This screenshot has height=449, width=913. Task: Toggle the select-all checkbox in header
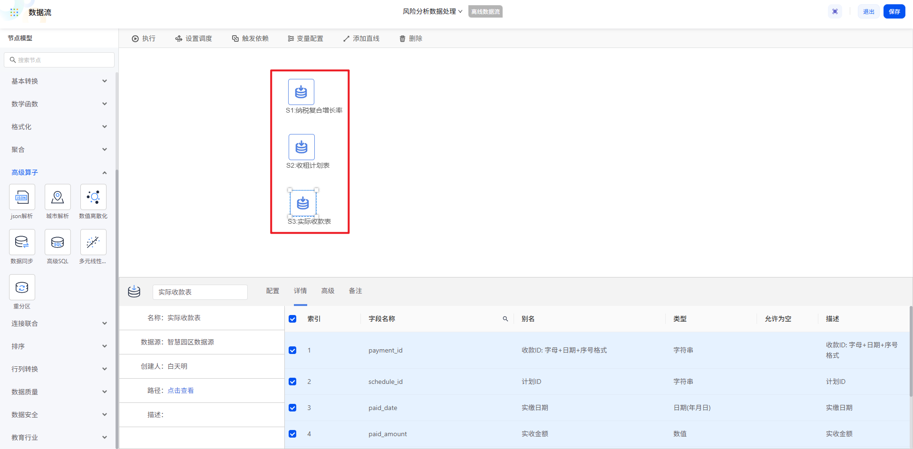(292, 319)
